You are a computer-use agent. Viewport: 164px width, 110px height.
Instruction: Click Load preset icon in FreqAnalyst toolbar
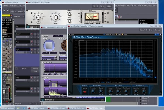point(116,34)
